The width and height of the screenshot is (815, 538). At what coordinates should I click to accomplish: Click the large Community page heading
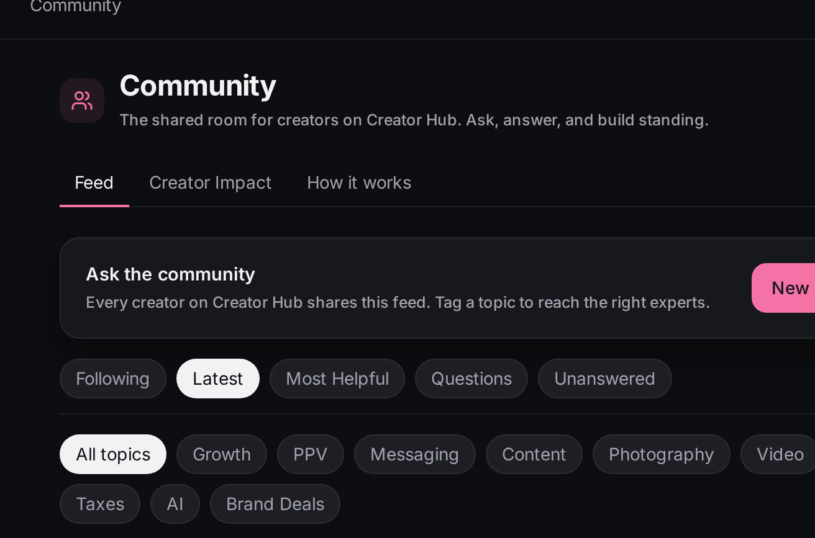[x=198, y=86]
